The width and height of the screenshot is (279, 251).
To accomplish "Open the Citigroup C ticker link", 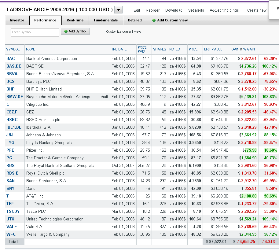I will point(8,105).
